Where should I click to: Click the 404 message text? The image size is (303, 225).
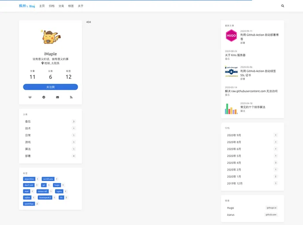tap(89, 22)
